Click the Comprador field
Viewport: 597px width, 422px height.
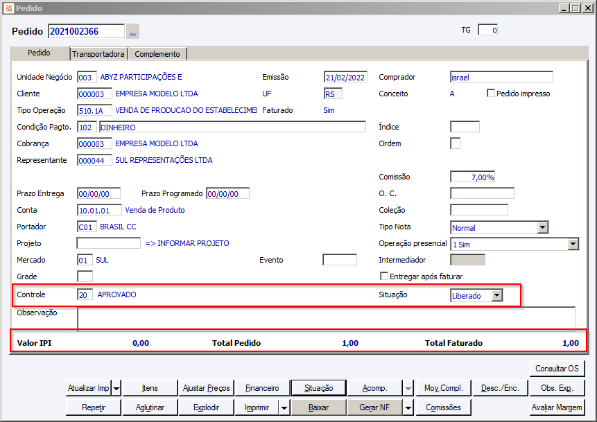click(501, 77)
